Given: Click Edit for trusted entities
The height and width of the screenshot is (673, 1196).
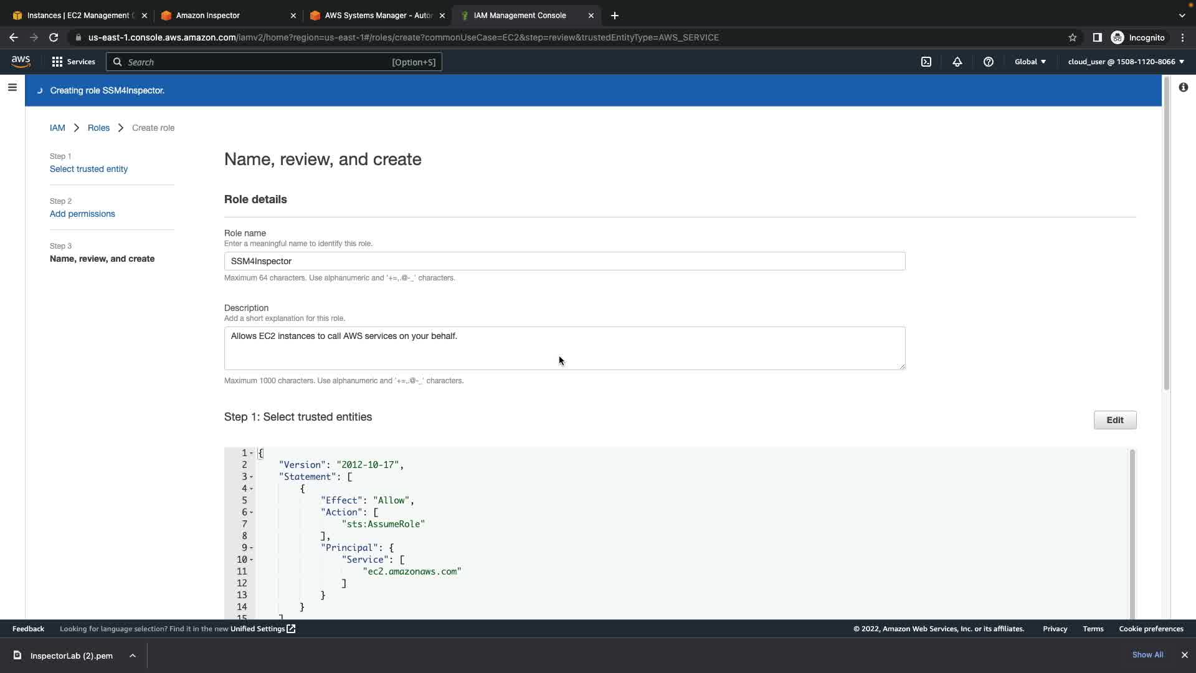Looking at the screenshot, I should (x=1114, y=420).
